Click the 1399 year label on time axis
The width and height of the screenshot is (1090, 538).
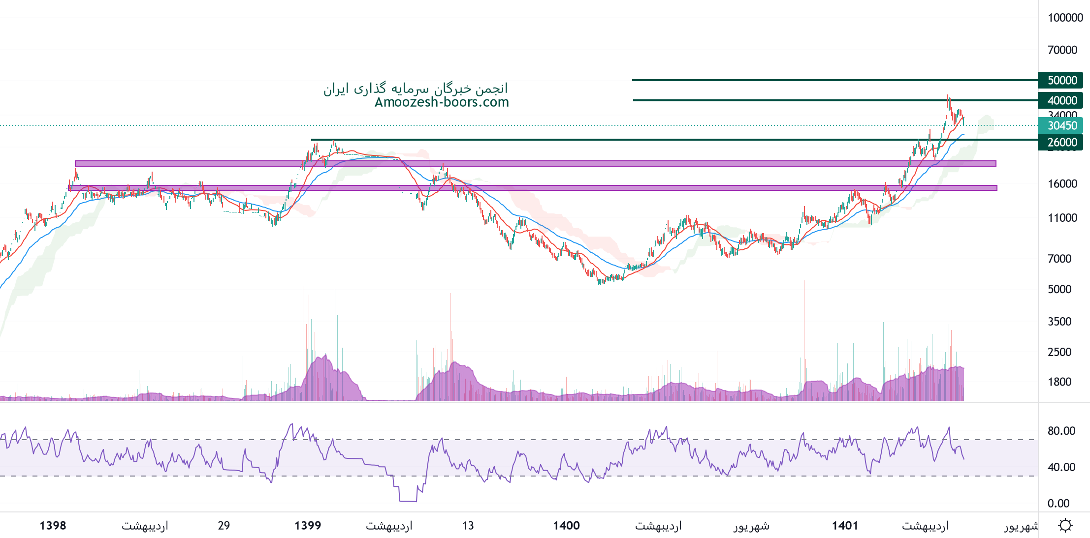(308, 526)
